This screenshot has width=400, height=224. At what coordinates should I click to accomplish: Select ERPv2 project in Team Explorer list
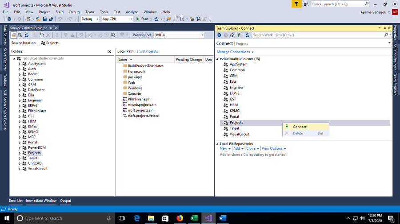(x=234, y=93)
